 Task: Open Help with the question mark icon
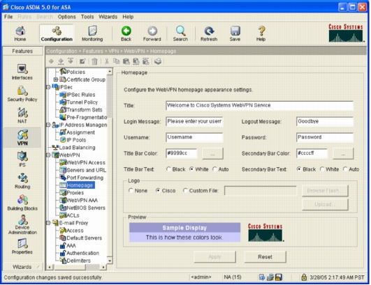[x=261, y=33]
